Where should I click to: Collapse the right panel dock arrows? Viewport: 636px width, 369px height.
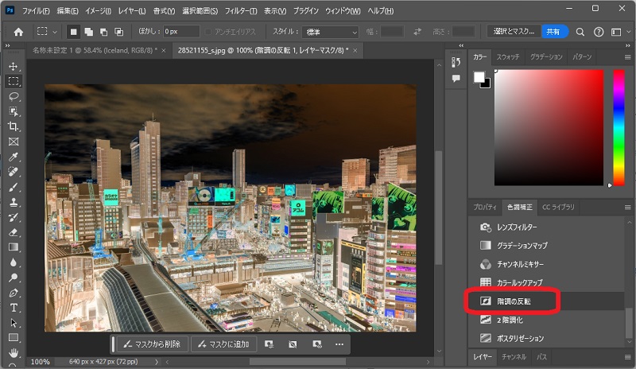point(628,45)
